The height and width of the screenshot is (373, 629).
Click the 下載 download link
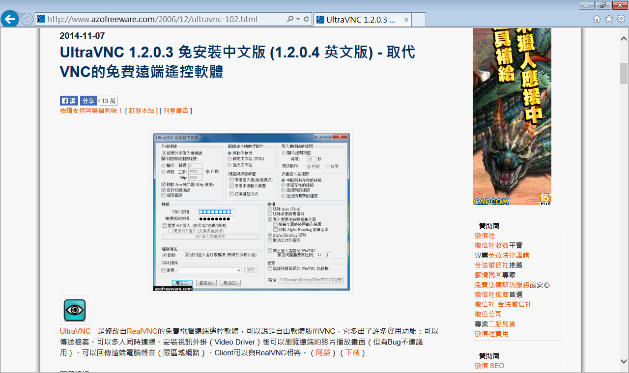point(352,353)
